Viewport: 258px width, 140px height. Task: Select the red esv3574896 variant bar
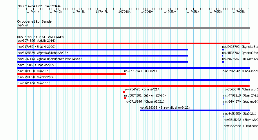pyautogui.click(x=133, y=43)
